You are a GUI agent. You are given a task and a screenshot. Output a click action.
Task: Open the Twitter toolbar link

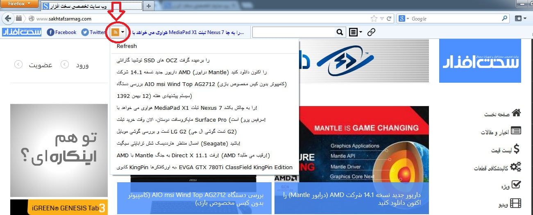tap(93, 32)
